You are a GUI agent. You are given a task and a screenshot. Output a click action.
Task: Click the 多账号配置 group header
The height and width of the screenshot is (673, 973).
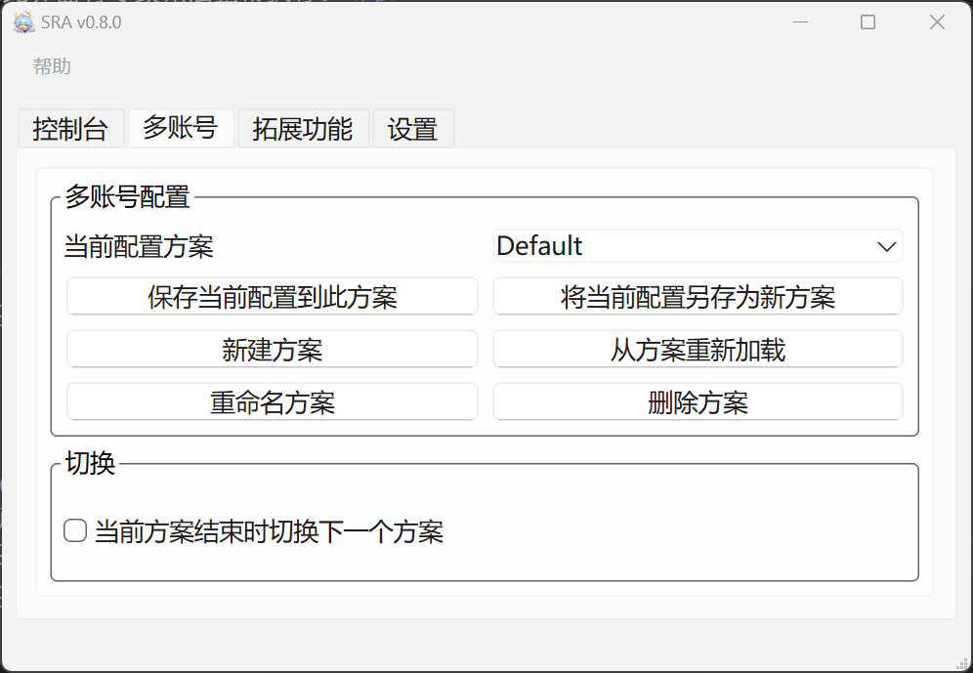pos(126,195)
